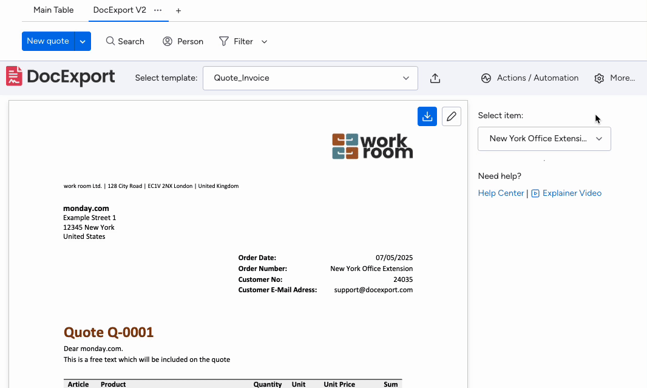The height and width of the screenshot is (388, 647).
Task: Click the Quote Q-0001 heading
Action: click(109, 332)
